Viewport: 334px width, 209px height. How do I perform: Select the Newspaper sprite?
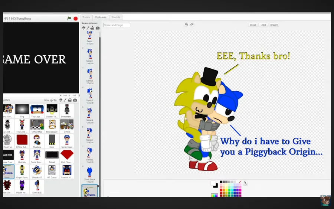pos(52,126)
